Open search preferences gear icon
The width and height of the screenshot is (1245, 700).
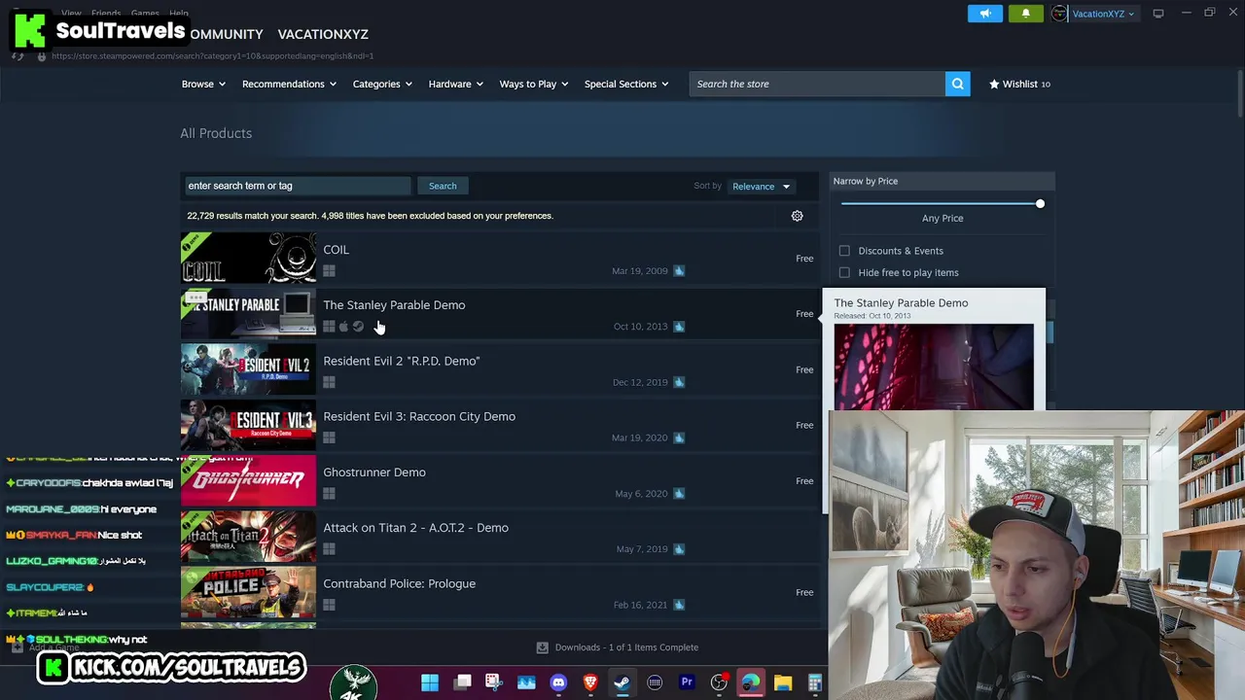[x=797, y=216]
